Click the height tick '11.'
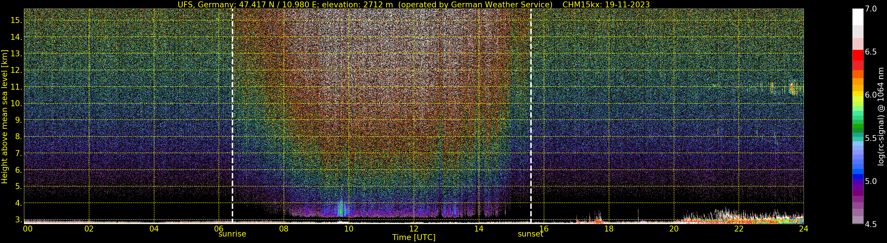Screen dimensions: 887x243 coord(16,87)
